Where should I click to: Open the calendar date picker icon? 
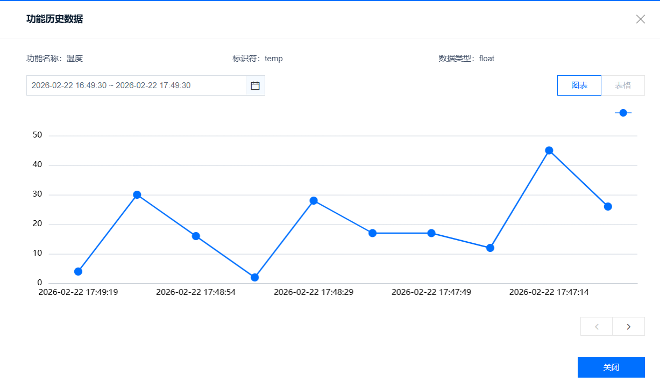click(x=255, y=85)
